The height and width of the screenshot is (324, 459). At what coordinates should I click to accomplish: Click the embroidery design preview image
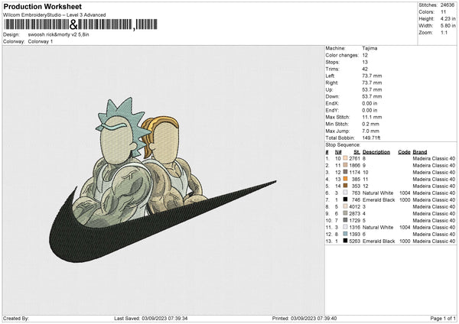tap(163, 180)
